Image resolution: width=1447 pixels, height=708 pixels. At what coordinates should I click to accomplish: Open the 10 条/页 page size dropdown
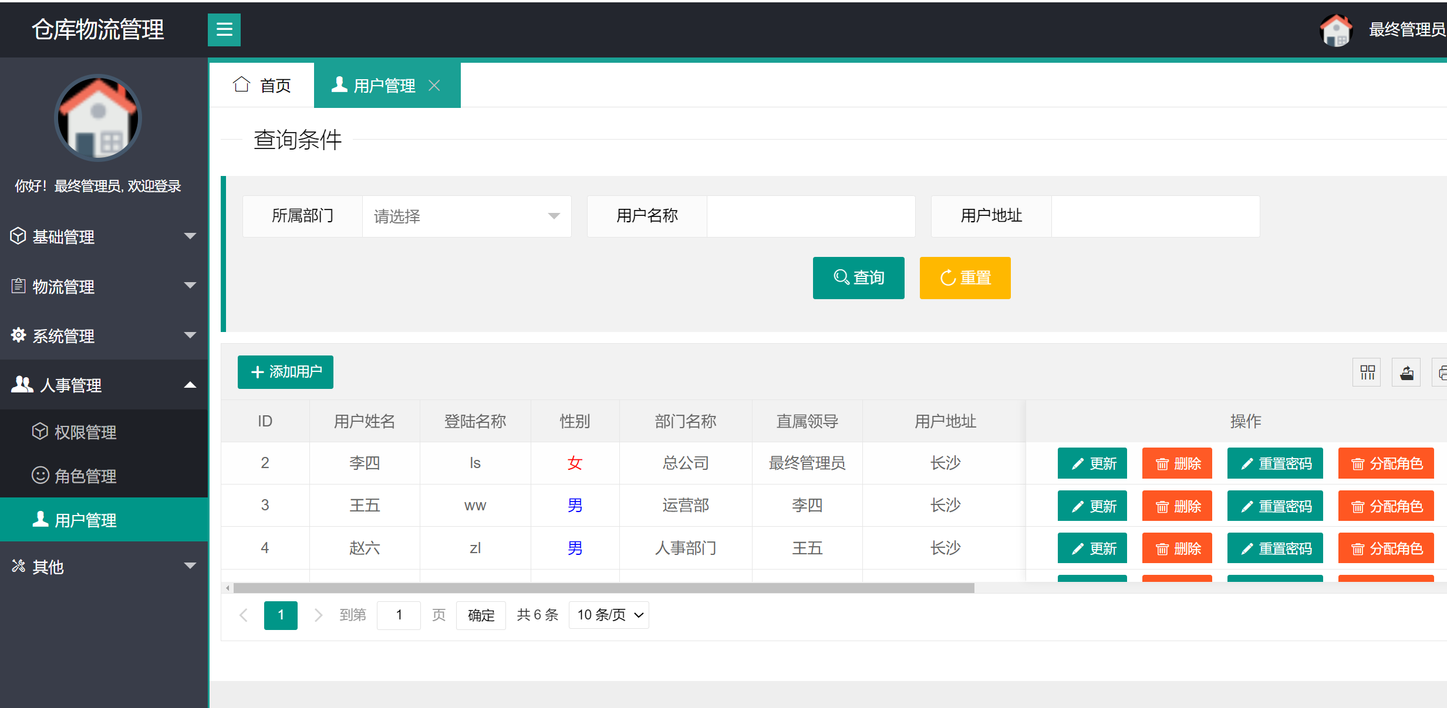coord(609,615)
